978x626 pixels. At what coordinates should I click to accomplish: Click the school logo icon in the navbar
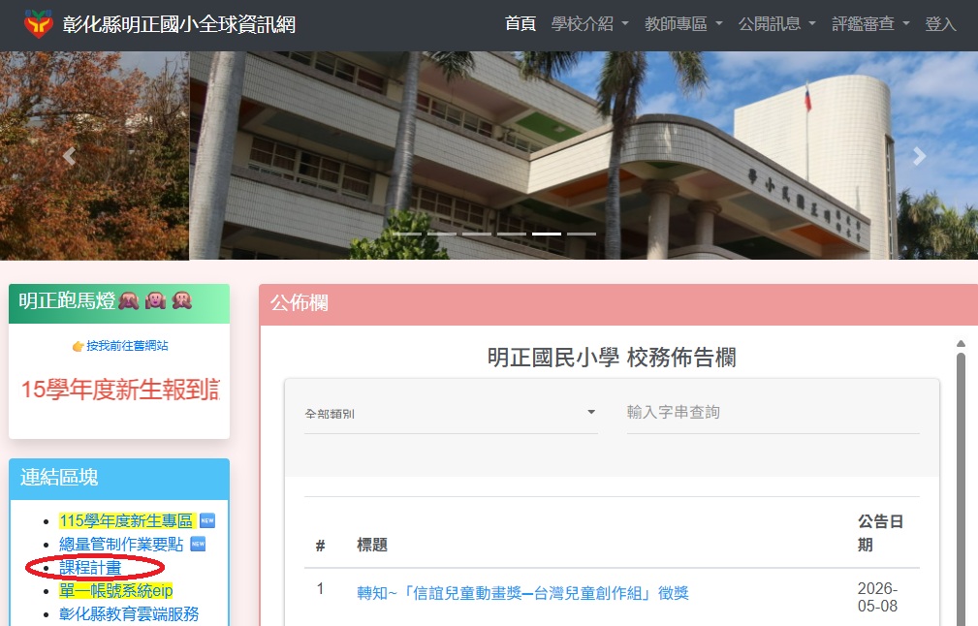point(38,24)
